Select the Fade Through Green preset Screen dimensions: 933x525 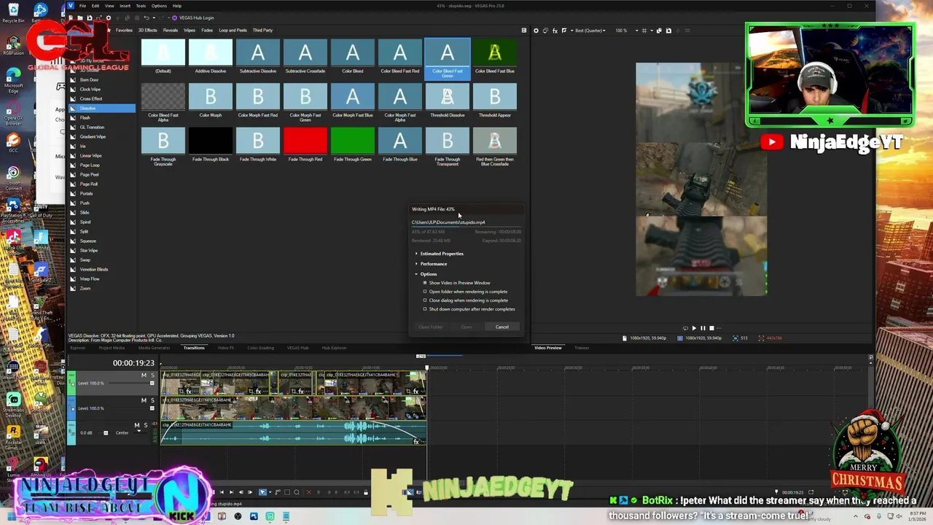pyautogui.click(x=352, y=144)
